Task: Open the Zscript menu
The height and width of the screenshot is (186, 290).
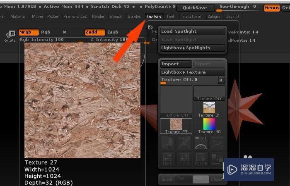Action: pos(233,17)
